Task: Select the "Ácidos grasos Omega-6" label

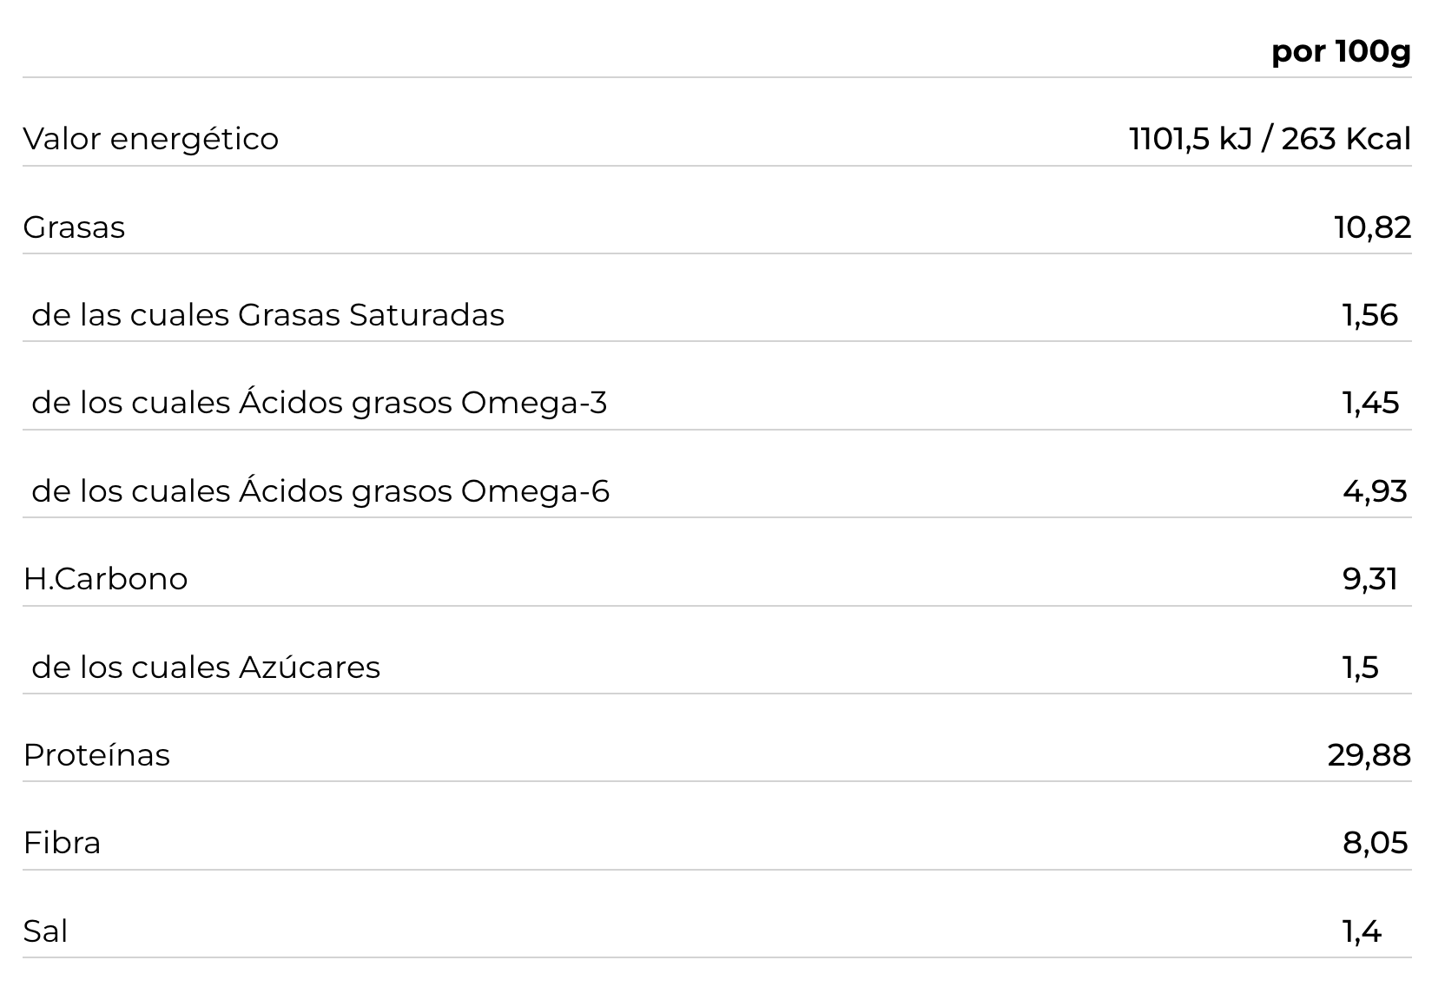Action: [320, 491]
